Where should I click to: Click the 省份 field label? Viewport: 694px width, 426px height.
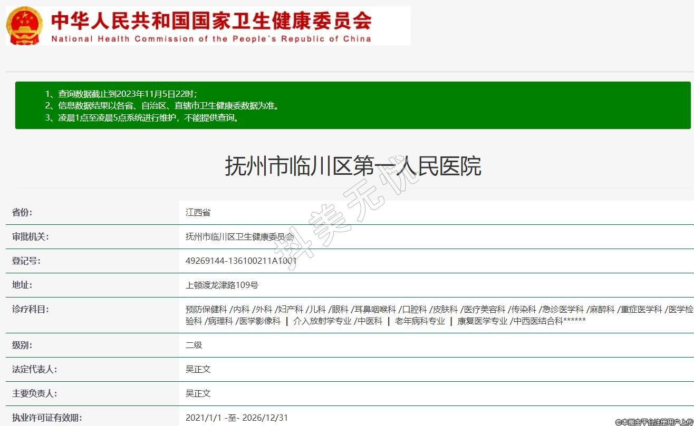coord(22,212)
